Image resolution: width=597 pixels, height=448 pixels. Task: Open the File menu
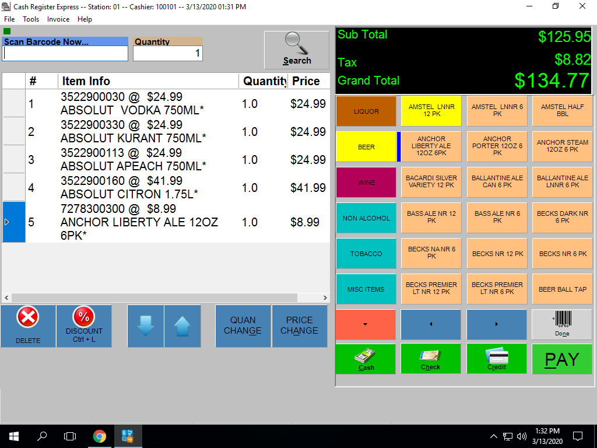(9, 19)
